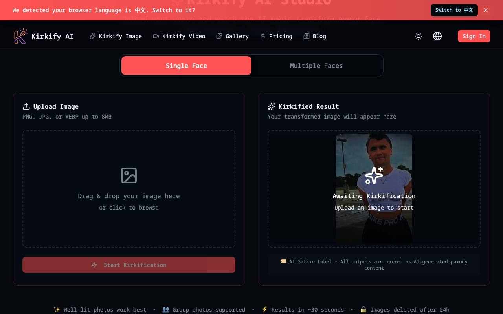The height and width of the screenshot is (314, 503).
Task: Click the sparkle icon over the result preview
Action: [374, 175]
